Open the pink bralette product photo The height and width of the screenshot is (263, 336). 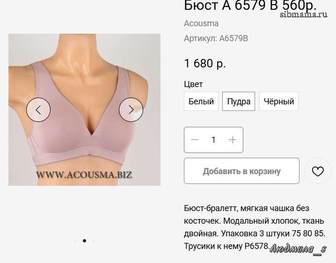pyautogui.click(x=84, y=110)
